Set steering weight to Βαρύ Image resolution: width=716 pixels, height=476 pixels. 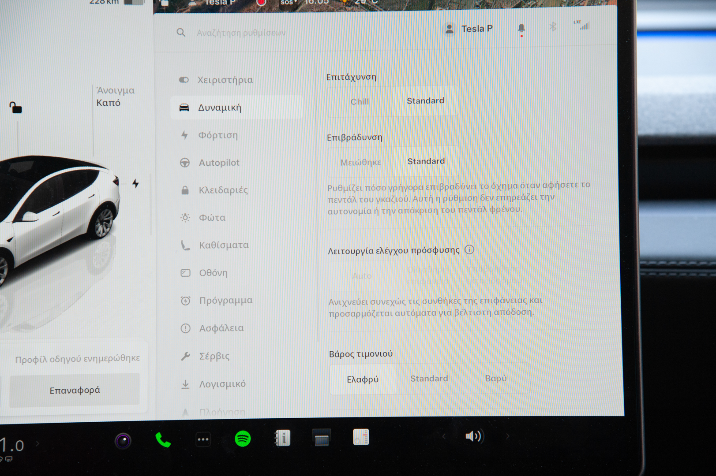496,378
